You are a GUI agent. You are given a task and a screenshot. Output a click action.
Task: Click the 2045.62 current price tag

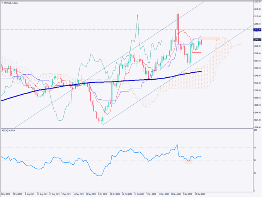point(257,39)
